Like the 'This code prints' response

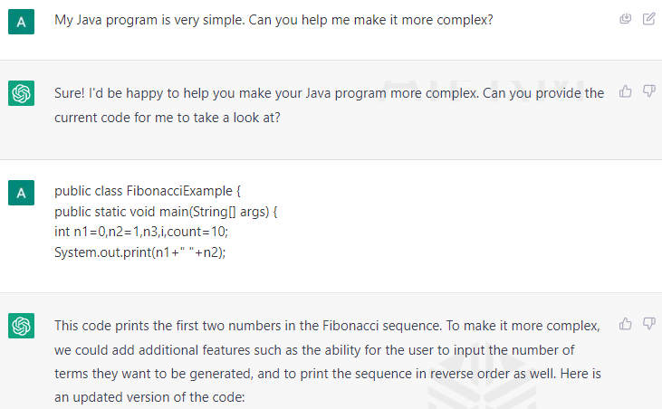625,324
